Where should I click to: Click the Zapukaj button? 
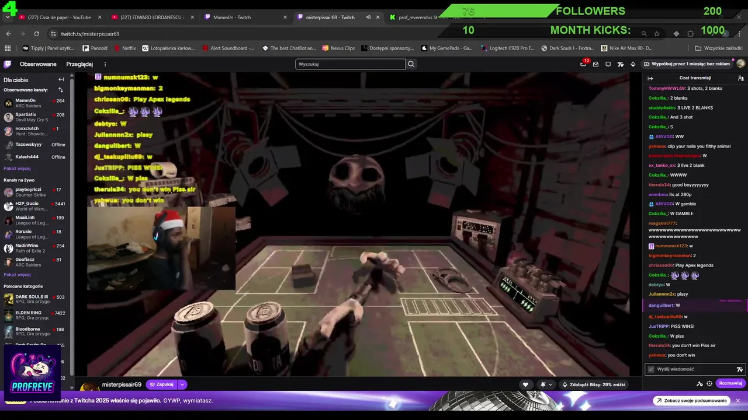tap(161, 384)
